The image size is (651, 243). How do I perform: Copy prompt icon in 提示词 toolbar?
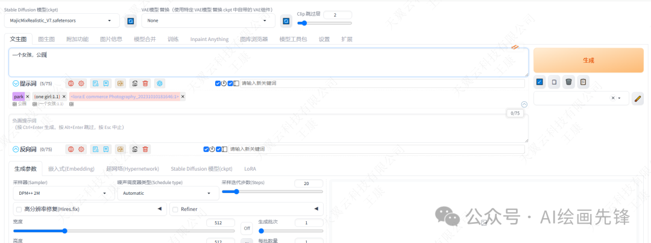(135, 83)
